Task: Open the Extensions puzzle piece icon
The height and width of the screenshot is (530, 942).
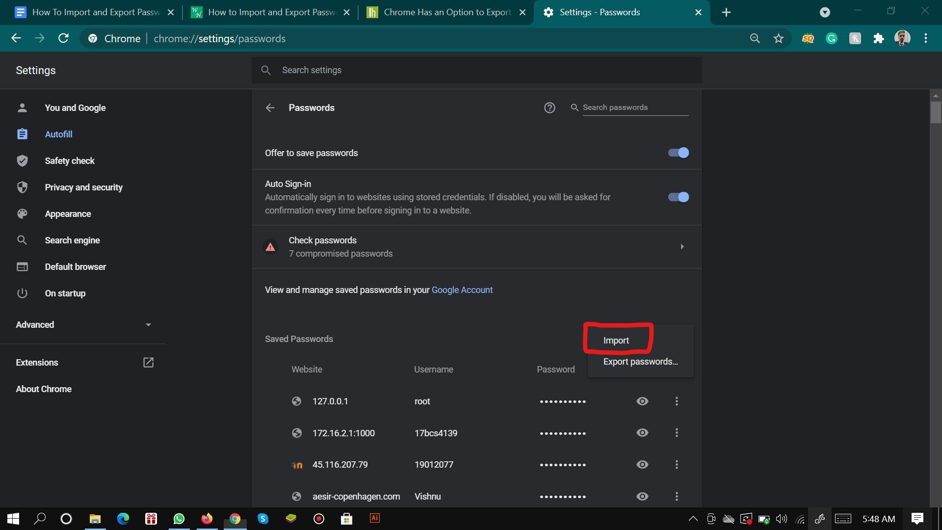Action: (x=878, y=38)
